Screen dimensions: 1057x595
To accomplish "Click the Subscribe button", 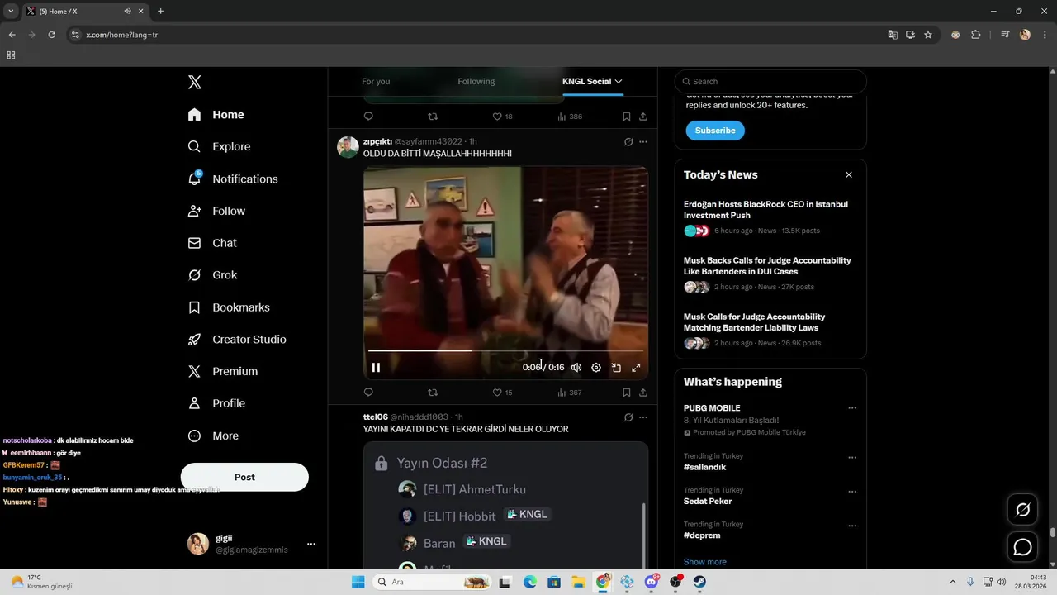I will coord(715,131).
